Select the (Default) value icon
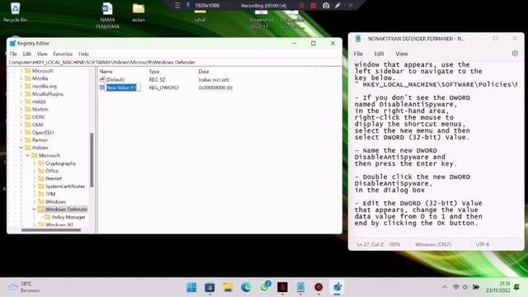Screen dimensions: 528x297 click(x=102, y=79)
